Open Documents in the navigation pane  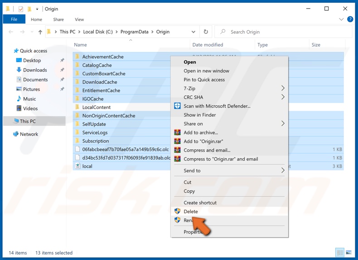35,80
